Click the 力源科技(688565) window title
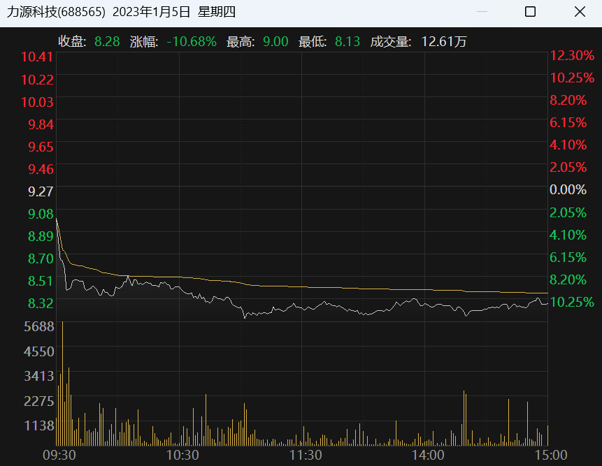Viewport: 602px width, 466px height. coord(56,12)
